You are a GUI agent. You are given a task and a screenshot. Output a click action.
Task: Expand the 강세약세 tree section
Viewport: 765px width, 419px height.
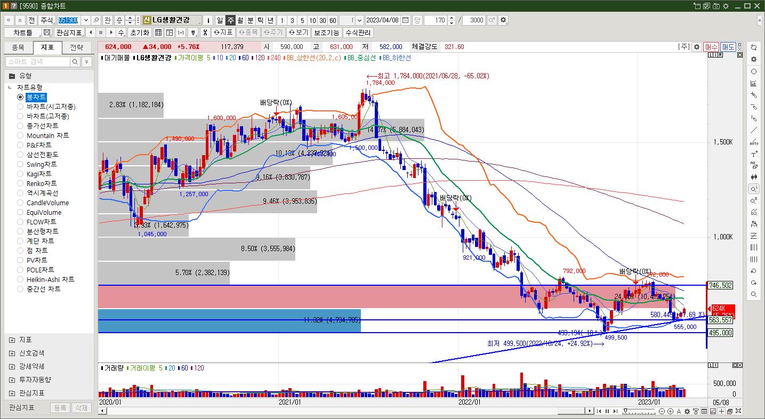[x=12, y=366]
